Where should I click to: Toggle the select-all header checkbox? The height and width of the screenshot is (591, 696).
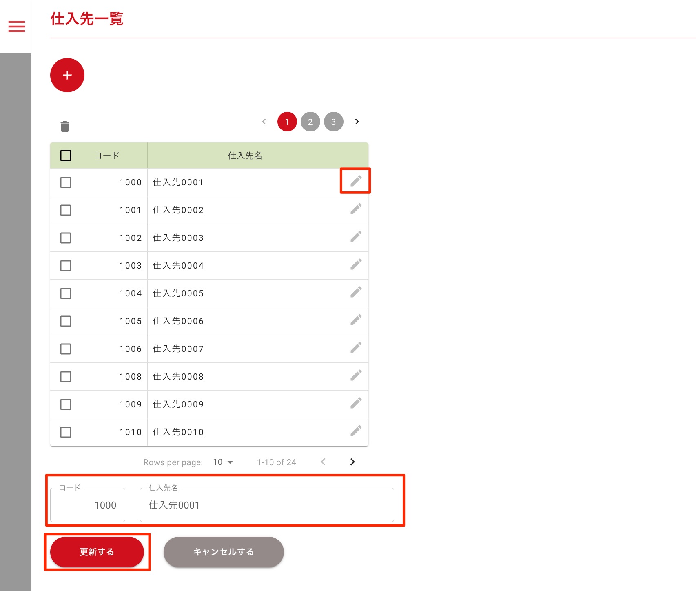coord(66,156)
